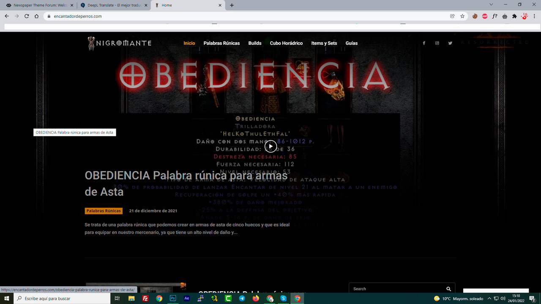Open the cookie extension
This screenshot has height=304, width=541.
tap(475, 16)
